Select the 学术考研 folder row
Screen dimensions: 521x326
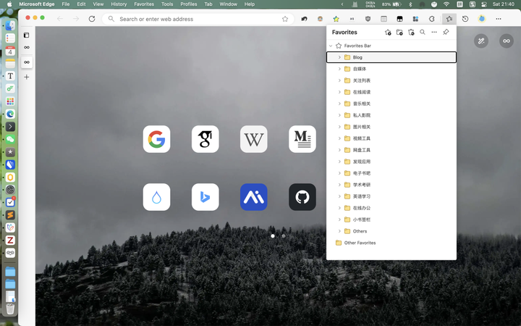(391, 185)
